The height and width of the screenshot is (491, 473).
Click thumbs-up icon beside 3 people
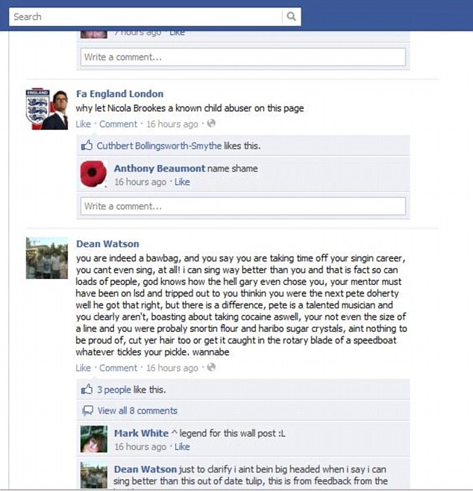point(87,390)
